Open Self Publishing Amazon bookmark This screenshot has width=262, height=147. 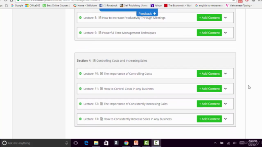coord(134,5)
